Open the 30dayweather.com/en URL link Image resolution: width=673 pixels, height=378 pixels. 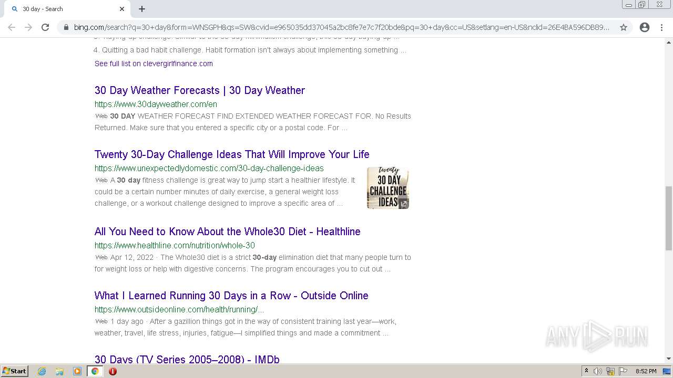click(156, 104)
